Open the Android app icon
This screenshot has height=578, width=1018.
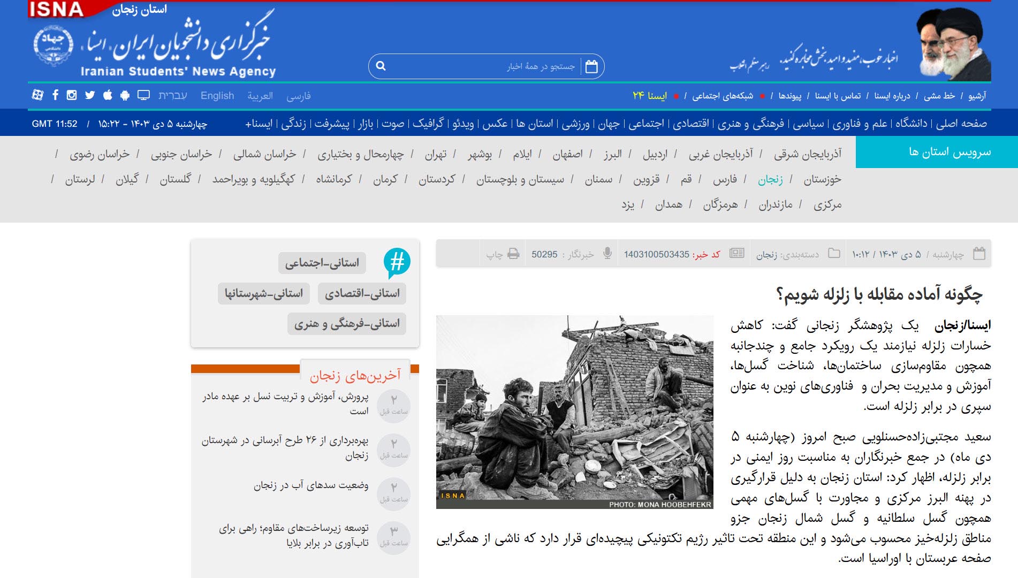[x=125, y=95]
